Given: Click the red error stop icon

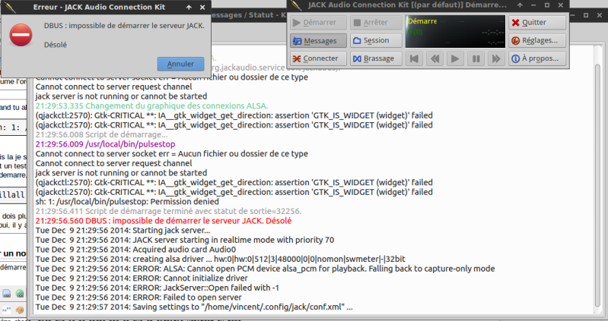Looking at the screenshot, I should [21, 35].
